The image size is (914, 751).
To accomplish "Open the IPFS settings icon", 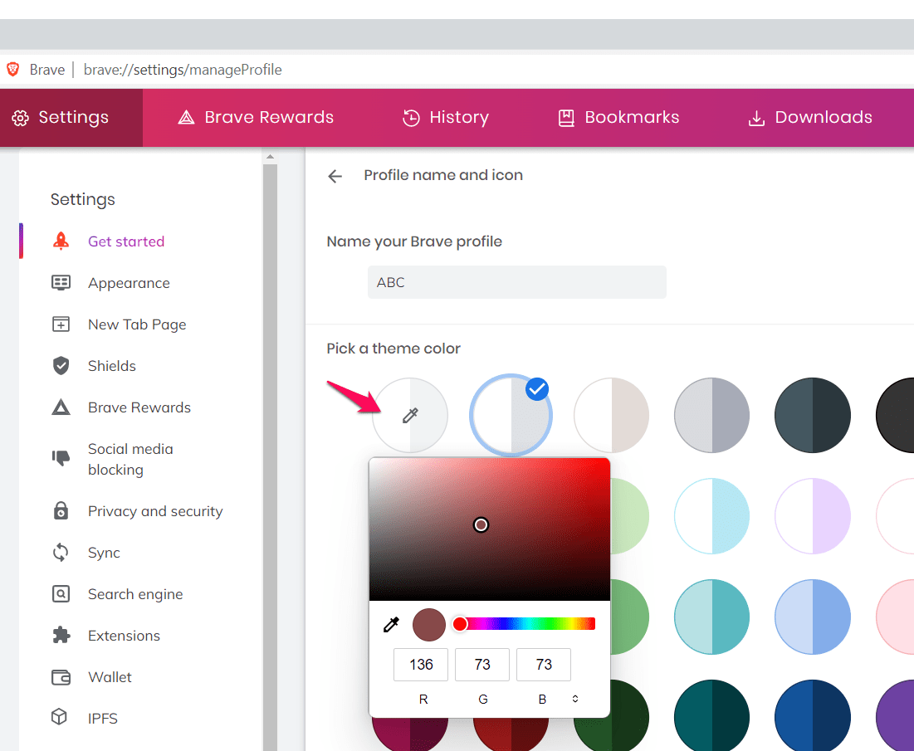I will 61,718.
